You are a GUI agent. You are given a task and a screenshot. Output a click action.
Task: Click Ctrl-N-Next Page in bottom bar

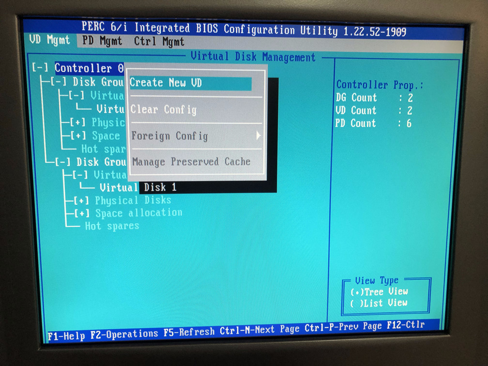247,330
